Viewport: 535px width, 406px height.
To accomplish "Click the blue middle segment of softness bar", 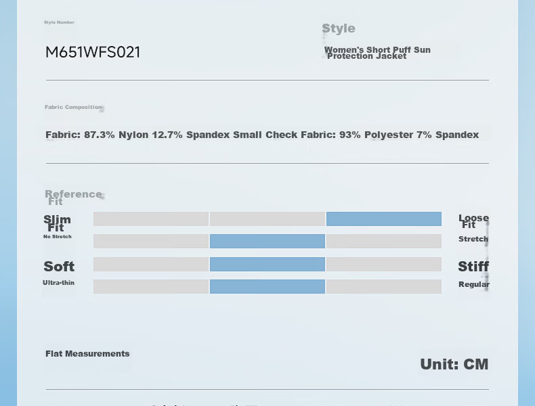I will pyautogui.click(x=267, y=264).
